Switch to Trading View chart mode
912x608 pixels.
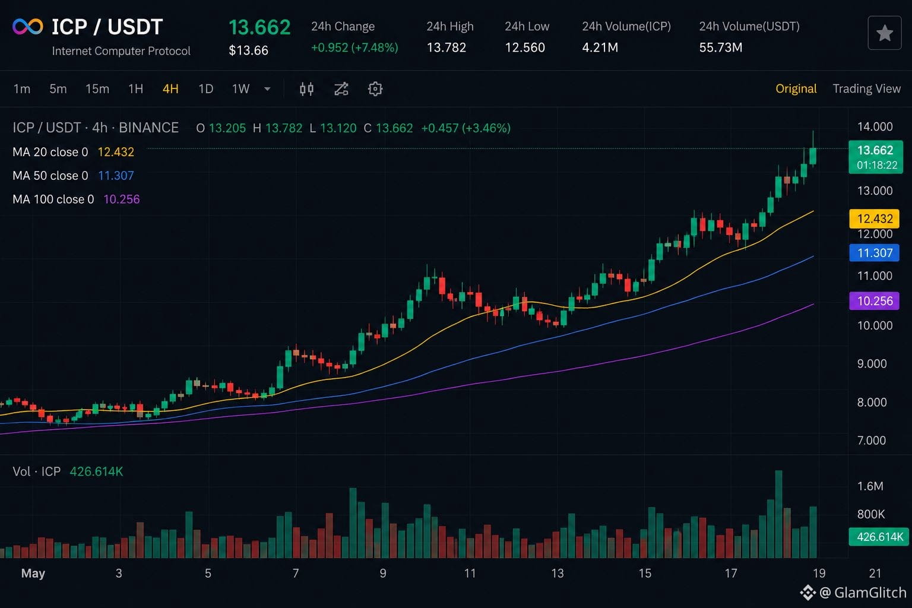[866, 89]
